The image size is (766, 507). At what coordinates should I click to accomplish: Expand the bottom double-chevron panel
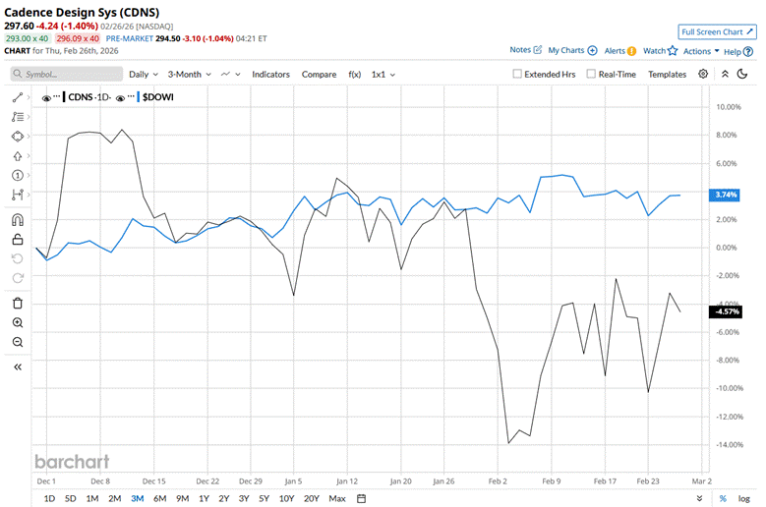tap(699, 498)
